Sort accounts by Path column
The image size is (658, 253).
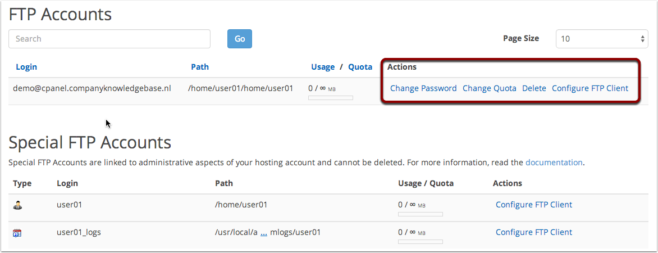point(199,67)
